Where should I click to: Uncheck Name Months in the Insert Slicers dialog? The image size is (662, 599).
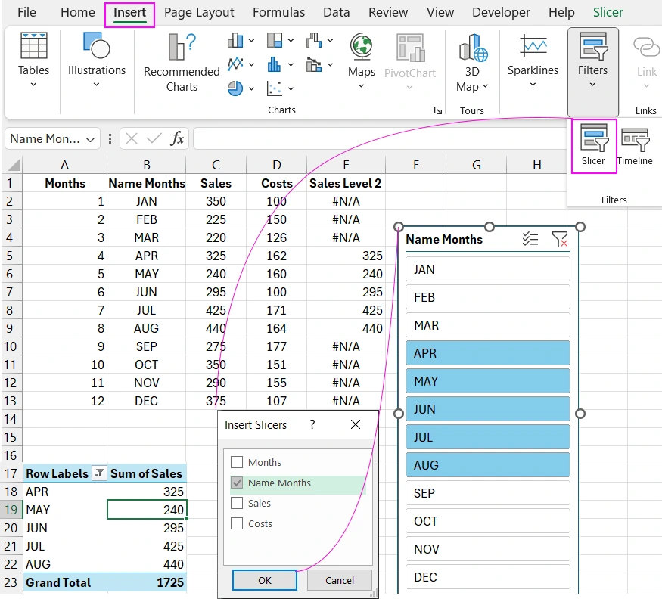[238, 483]
